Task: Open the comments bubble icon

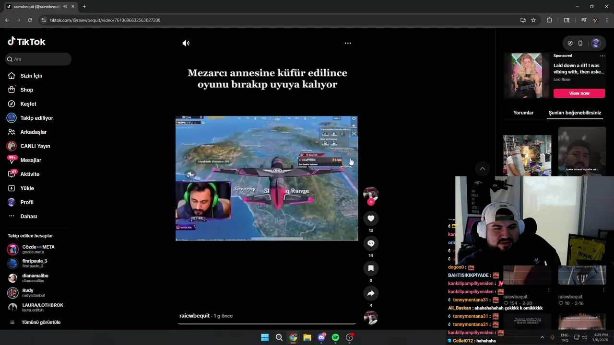Action: click(x=371, y=243)
